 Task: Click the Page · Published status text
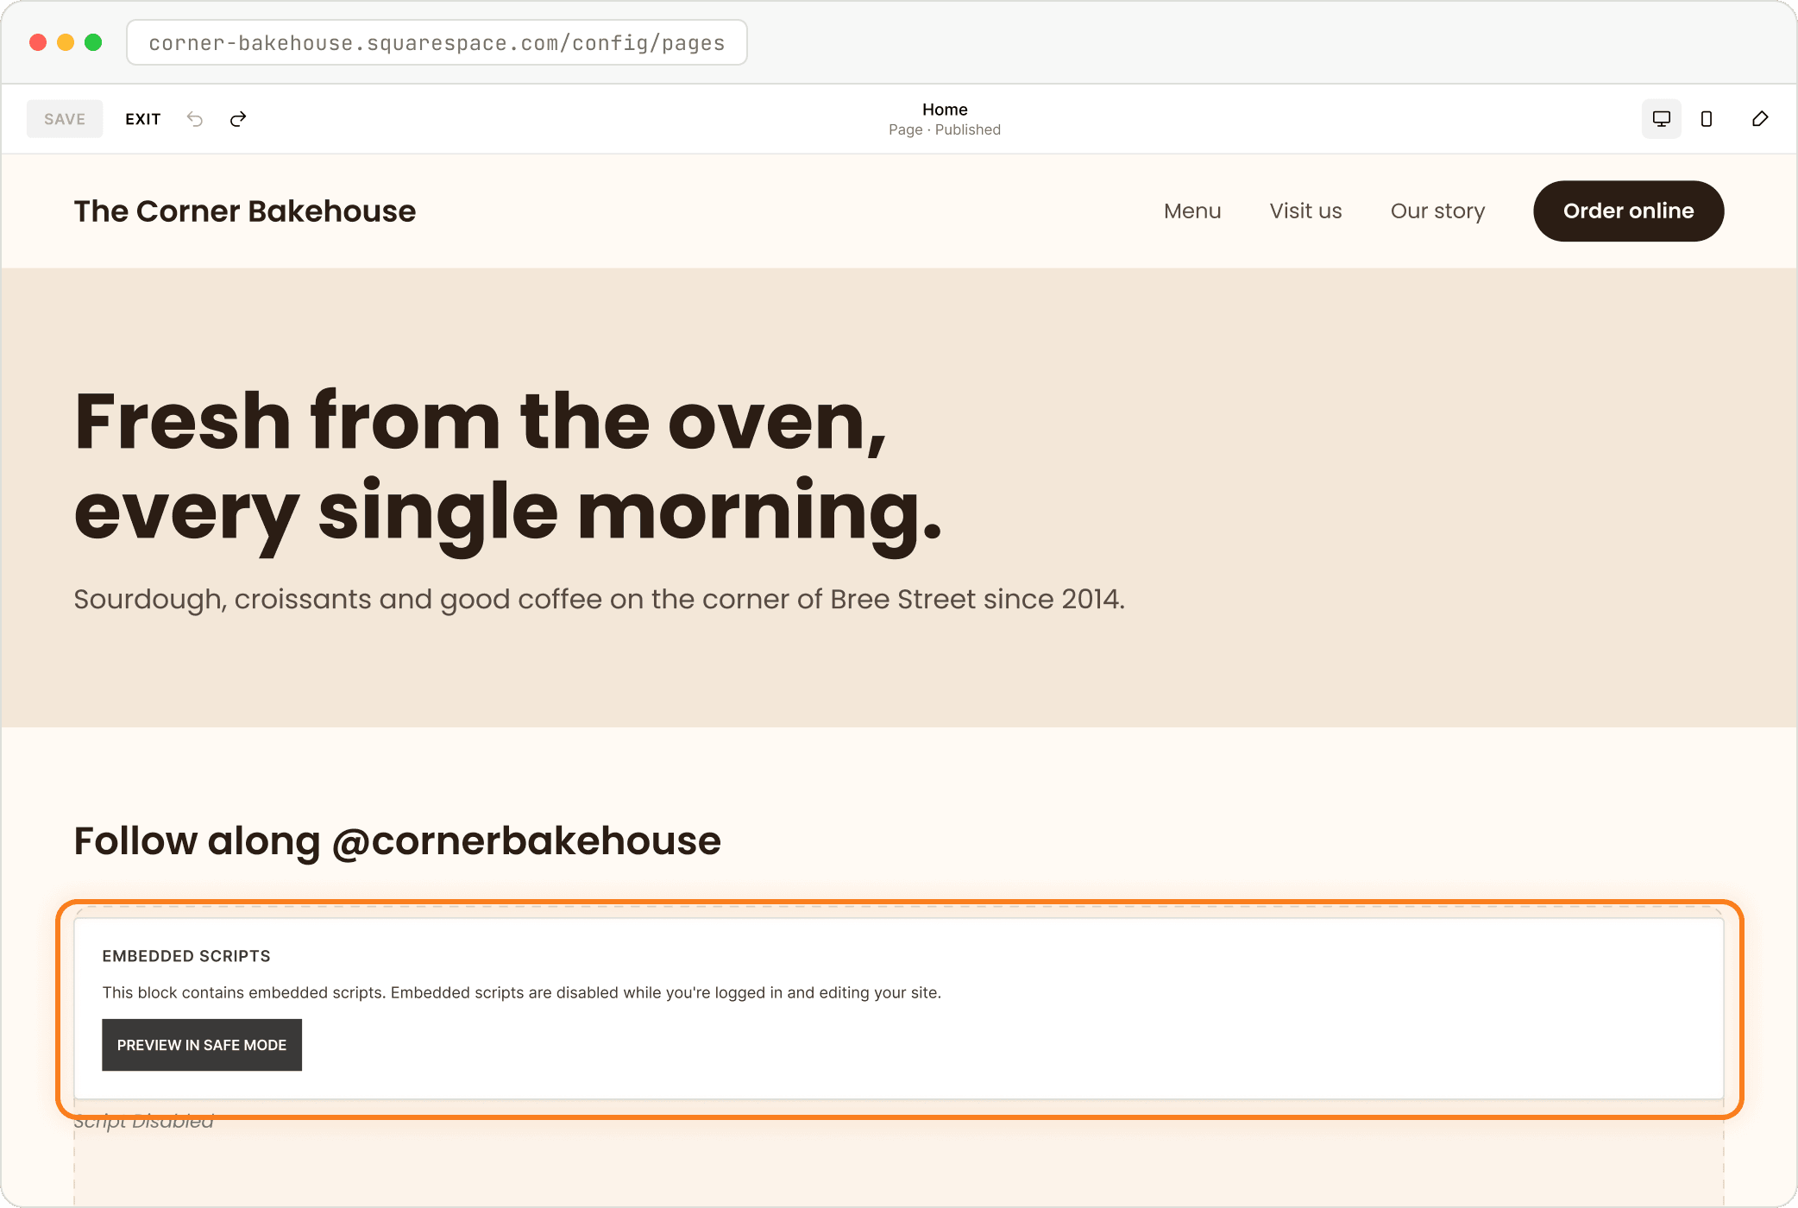(x=945, y=129)
